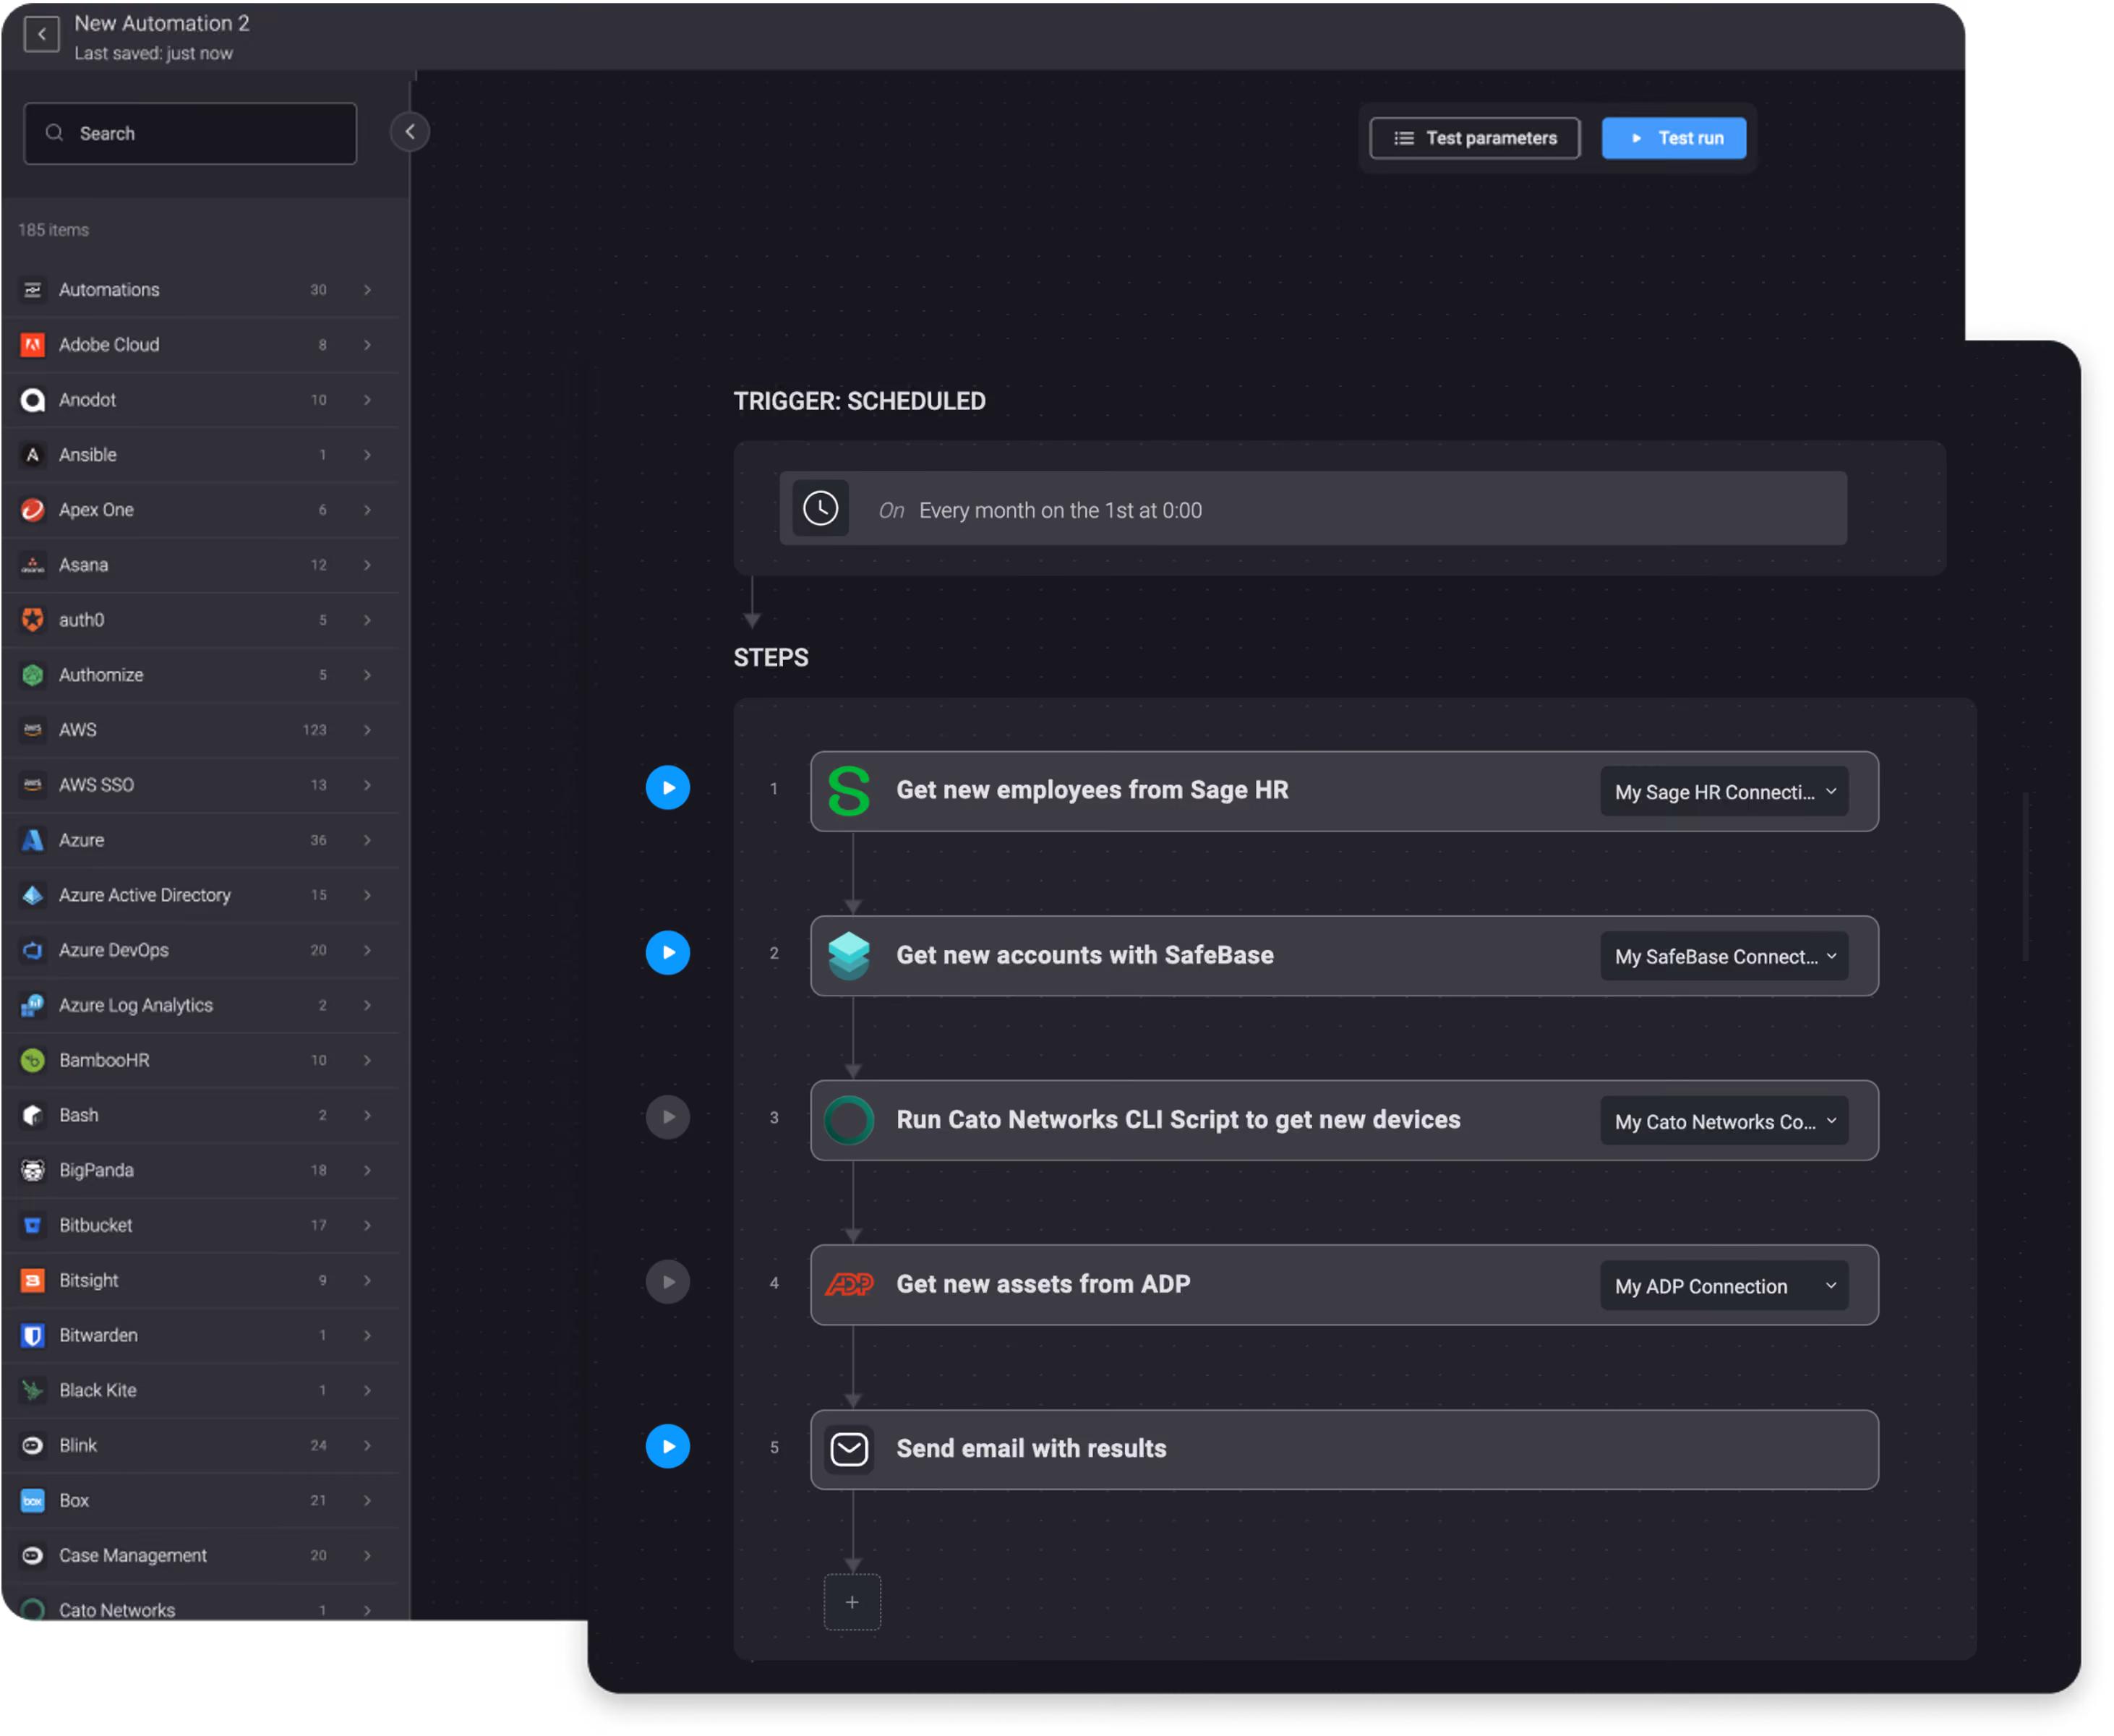Click the BigPanda icon in the sidebar
This screenshot has width=2114, height=1736.
33,1171
